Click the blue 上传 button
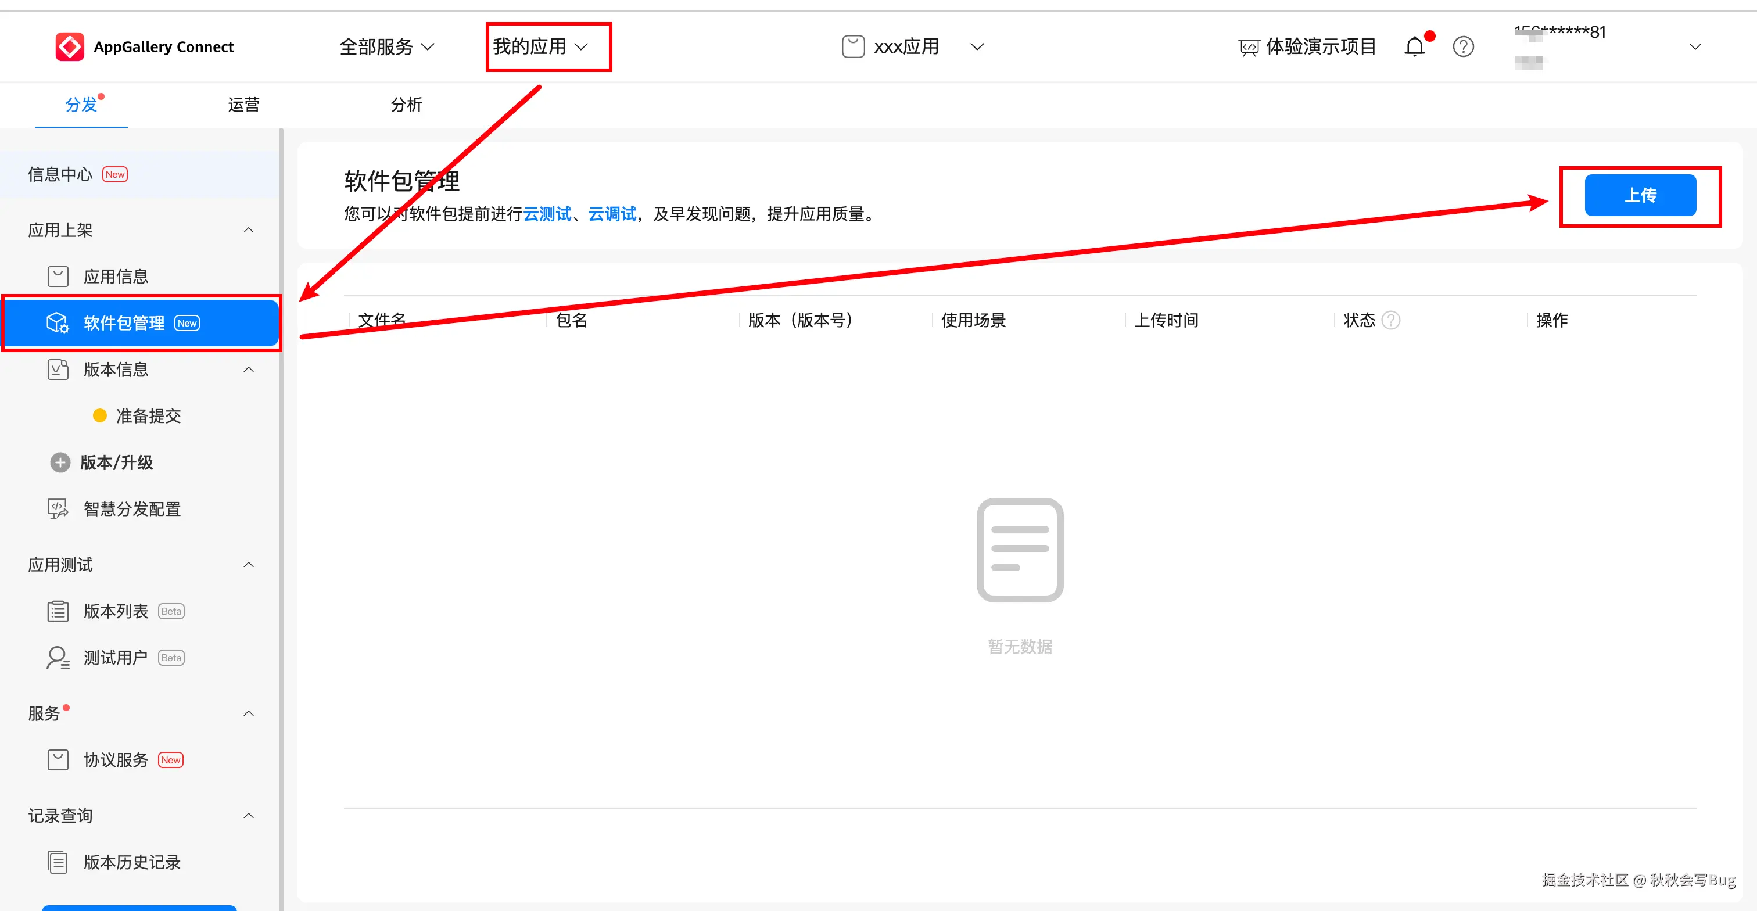 coord(1640,195)
